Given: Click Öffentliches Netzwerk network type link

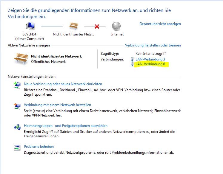Looking at the screenshot, I should coord(48,62).
